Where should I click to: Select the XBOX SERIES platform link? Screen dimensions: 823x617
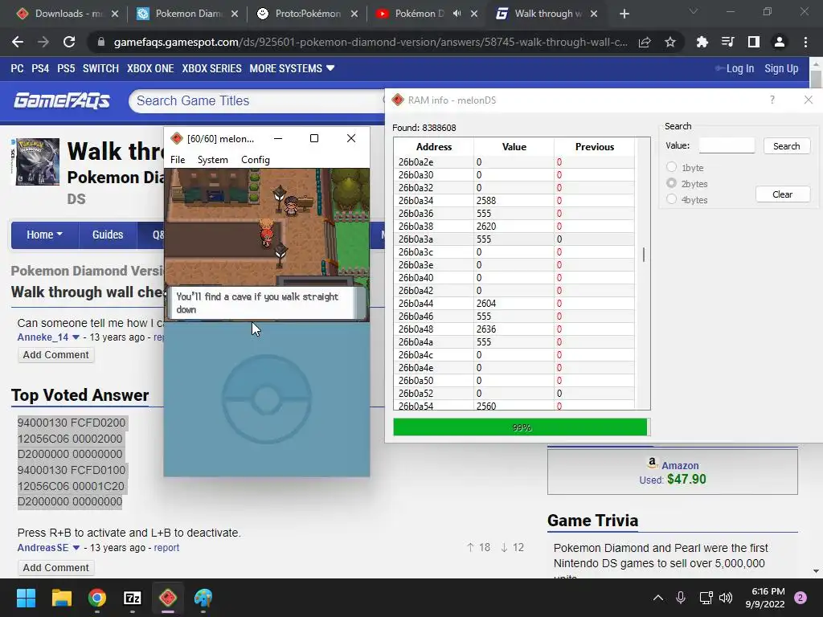coord(211,68)
